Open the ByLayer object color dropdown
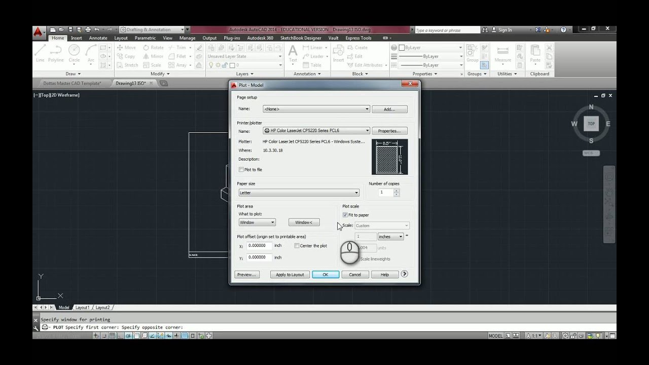Viewport: 649px width, 365px height. 430,48
